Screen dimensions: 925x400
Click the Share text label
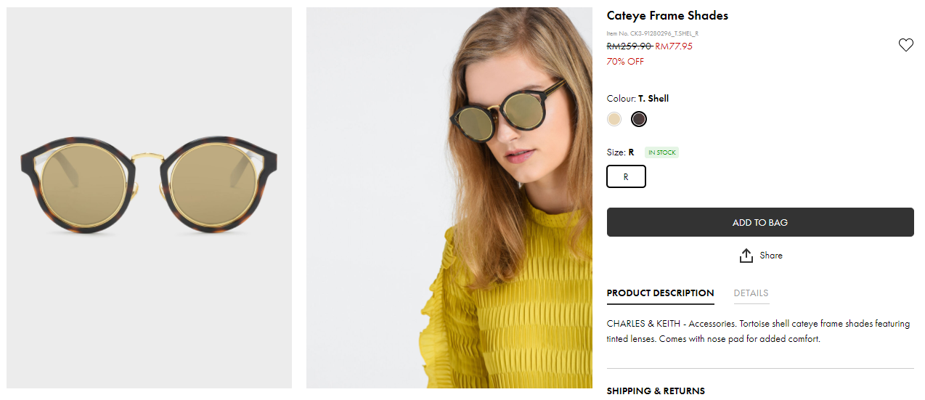tap(771, 256)
